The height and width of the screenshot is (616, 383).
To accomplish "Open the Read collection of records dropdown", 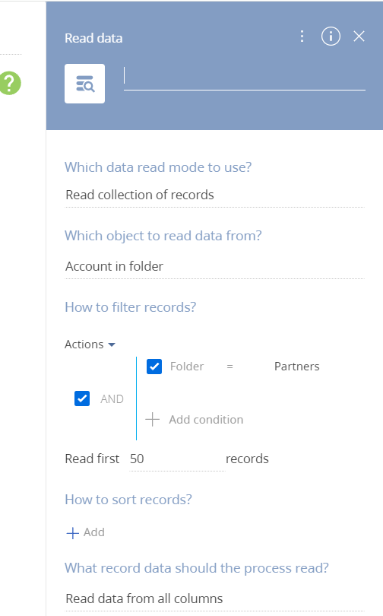I will (214, 195).
